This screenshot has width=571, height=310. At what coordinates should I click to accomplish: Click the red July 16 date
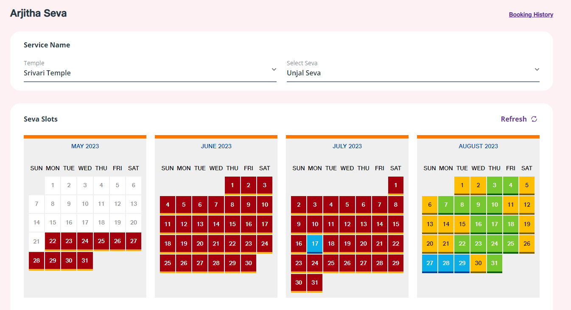[299, 244]
